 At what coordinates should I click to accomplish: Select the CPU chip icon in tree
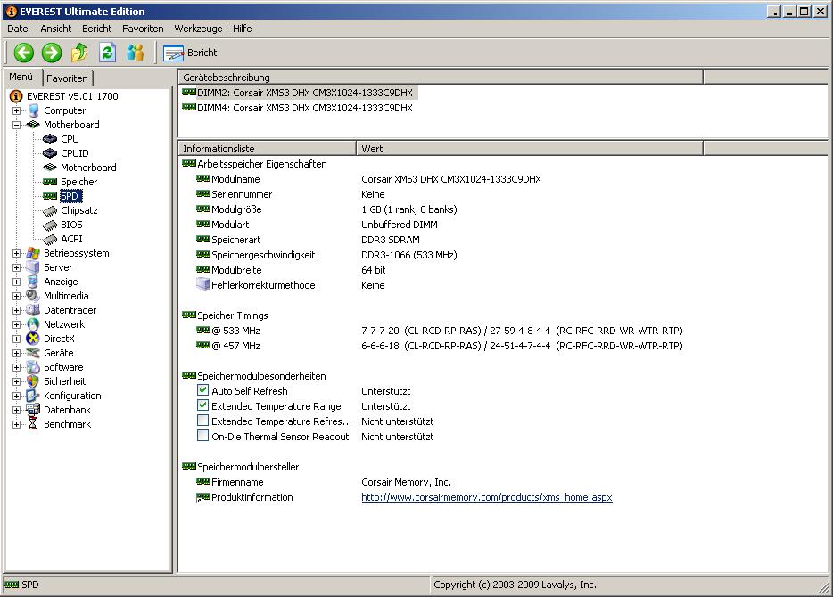coord(50,139)
